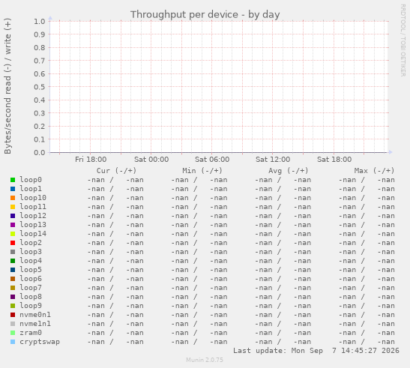Select the loop3 device label
410x368 pixels.
31,252
